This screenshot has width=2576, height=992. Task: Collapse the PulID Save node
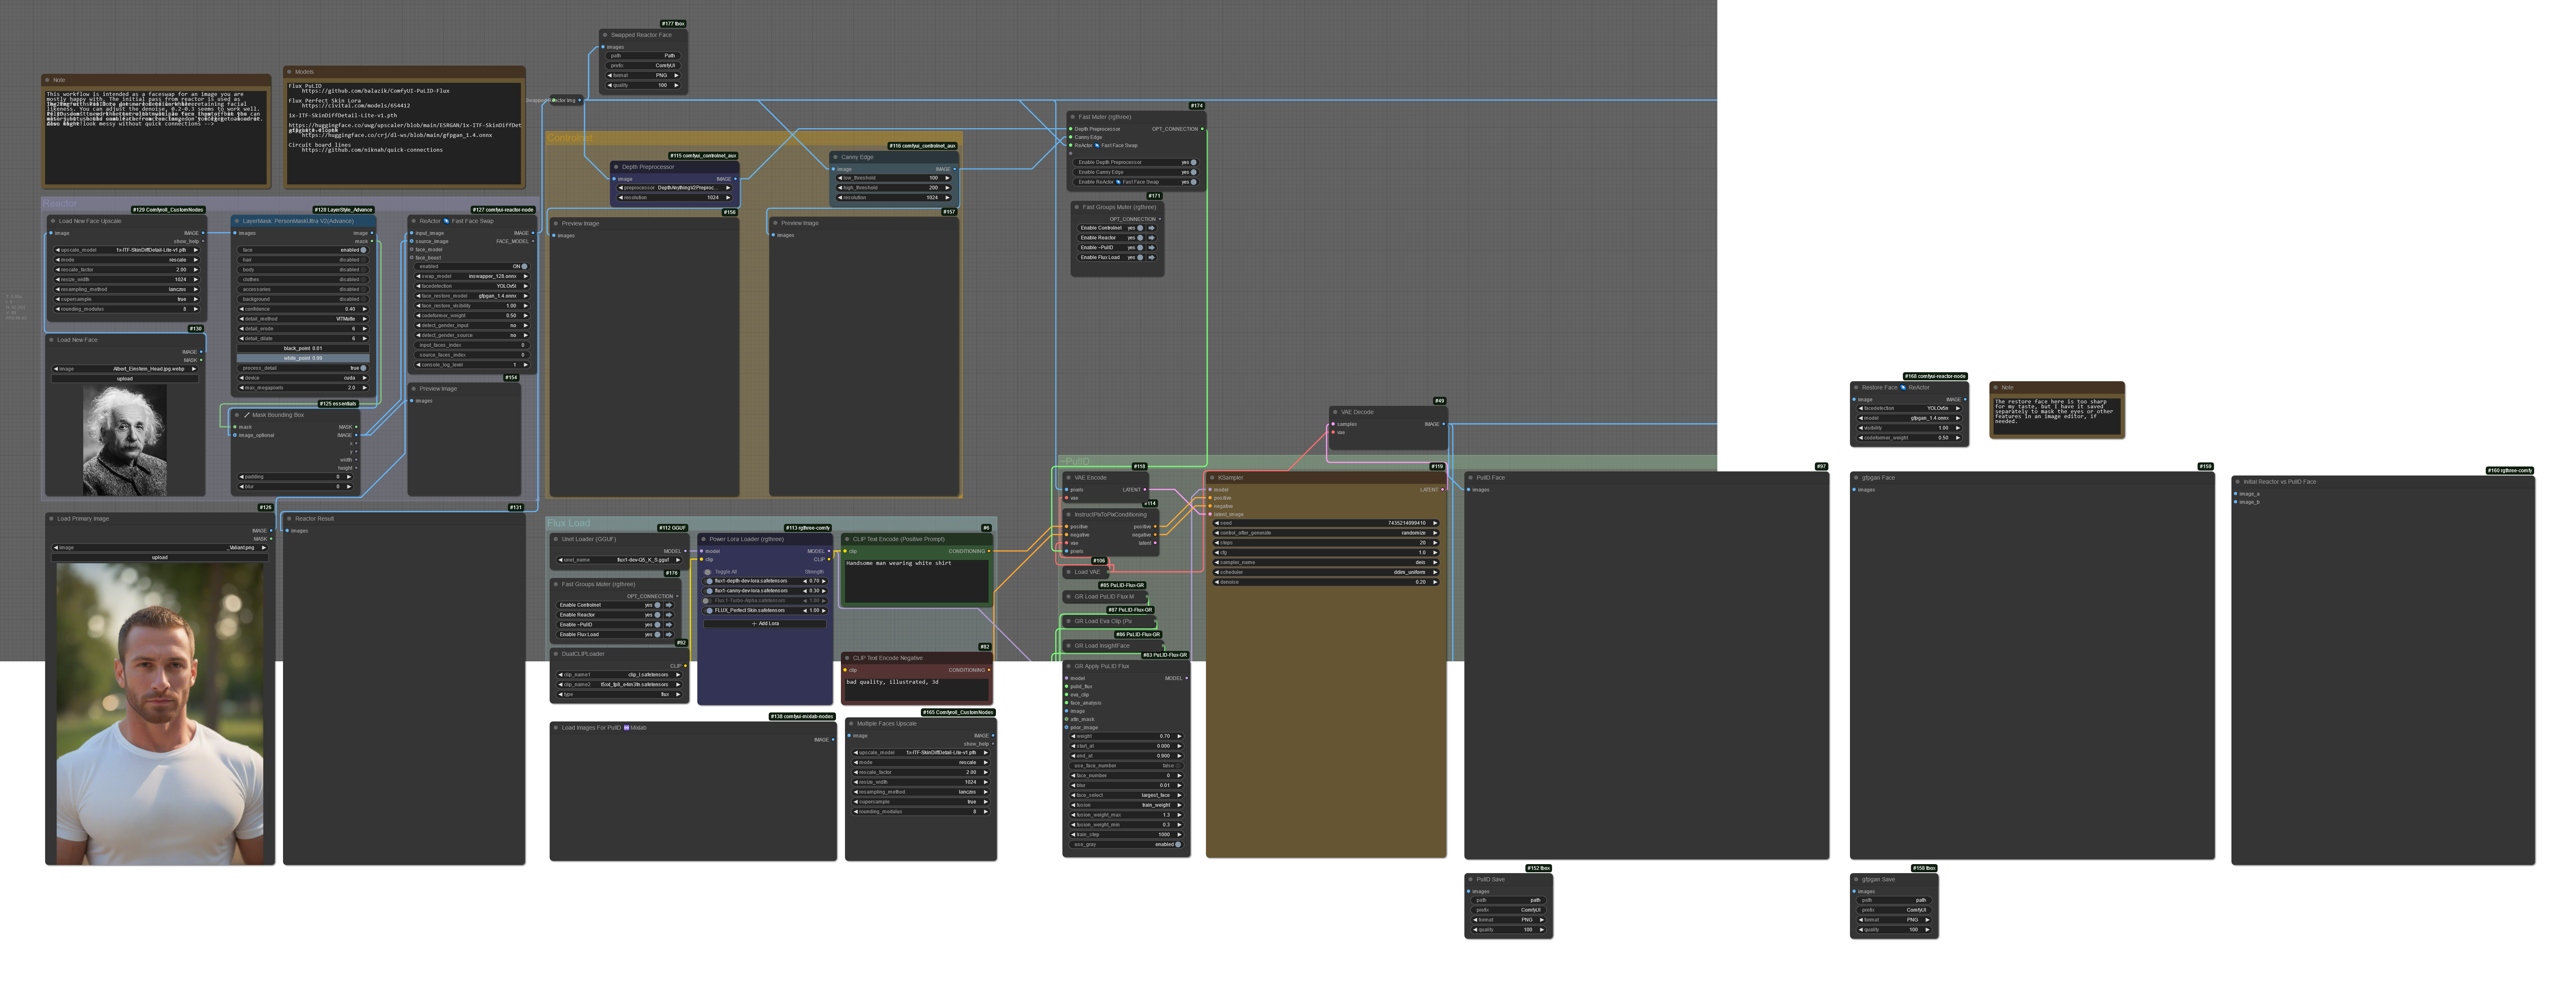1471,879
